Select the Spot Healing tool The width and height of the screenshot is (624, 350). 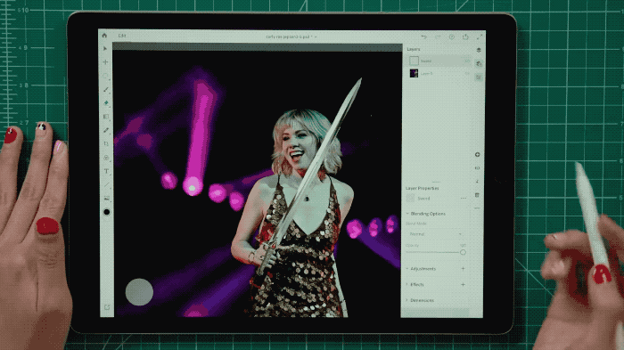106,130
